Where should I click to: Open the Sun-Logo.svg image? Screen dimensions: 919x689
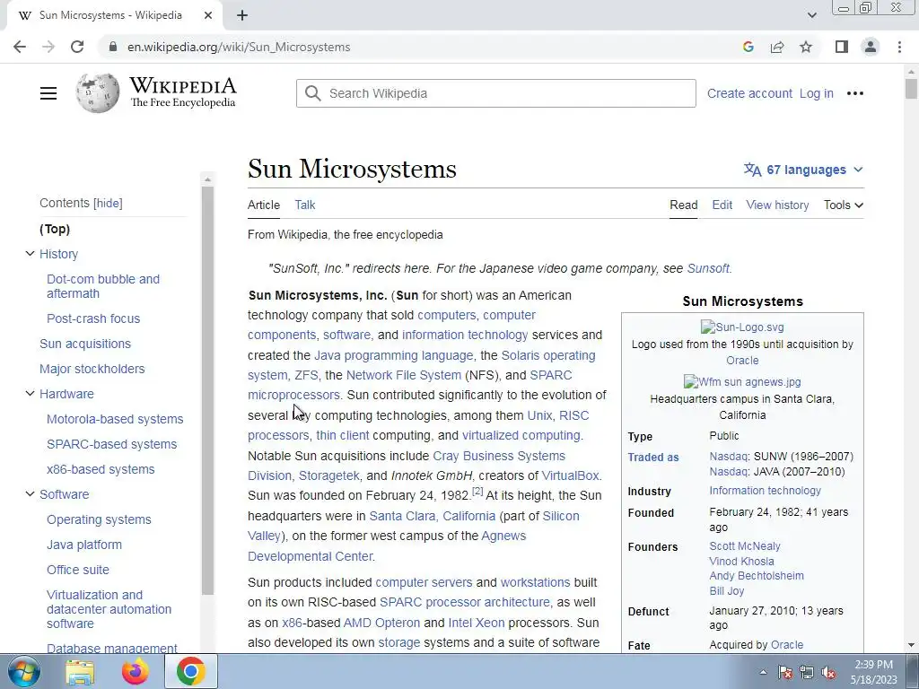pyautogui.click(x=742, y=327)
